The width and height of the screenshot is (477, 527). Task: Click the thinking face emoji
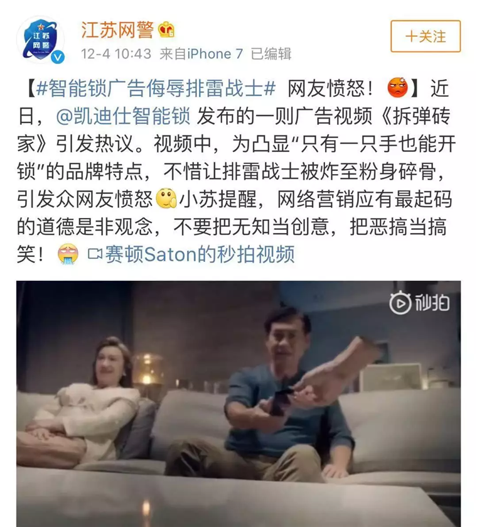(166, 198)
